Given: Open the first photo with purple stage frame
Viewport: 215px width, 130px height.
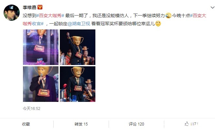Looking at the screenshot, I should pos(41,47).
